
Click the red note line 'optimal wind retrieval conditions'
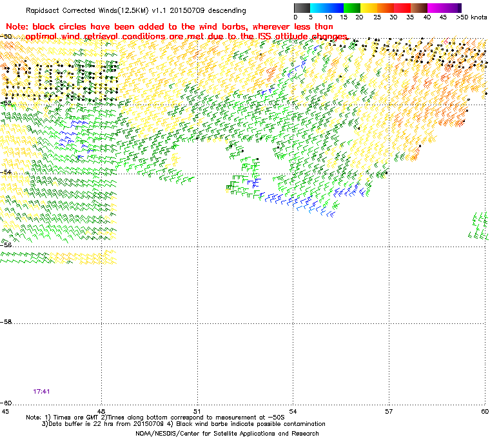pyautogui.click(x=186, y=37)
